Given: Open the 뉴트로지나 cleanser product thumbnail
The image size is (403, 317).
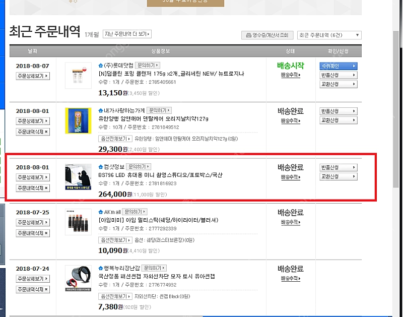Looking at the screenshot, I should click(x=78, y=76).
